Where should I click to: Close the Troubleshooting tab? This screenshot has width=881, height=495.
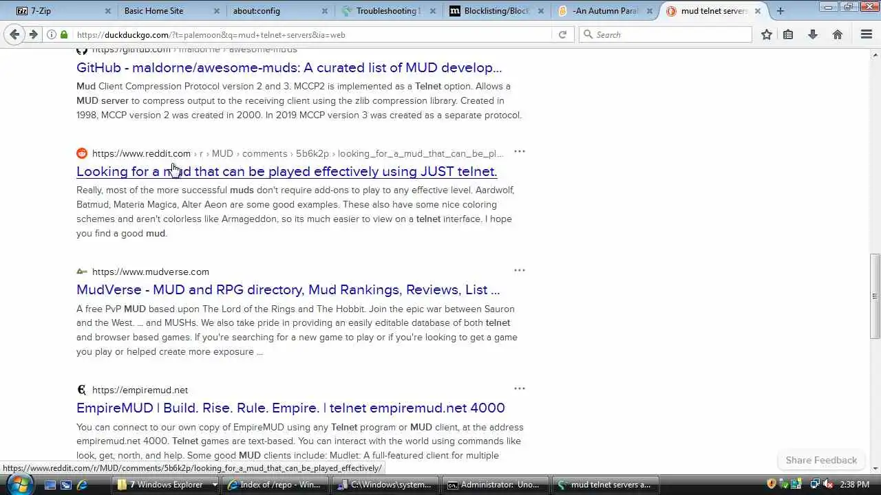click(432, 11)
